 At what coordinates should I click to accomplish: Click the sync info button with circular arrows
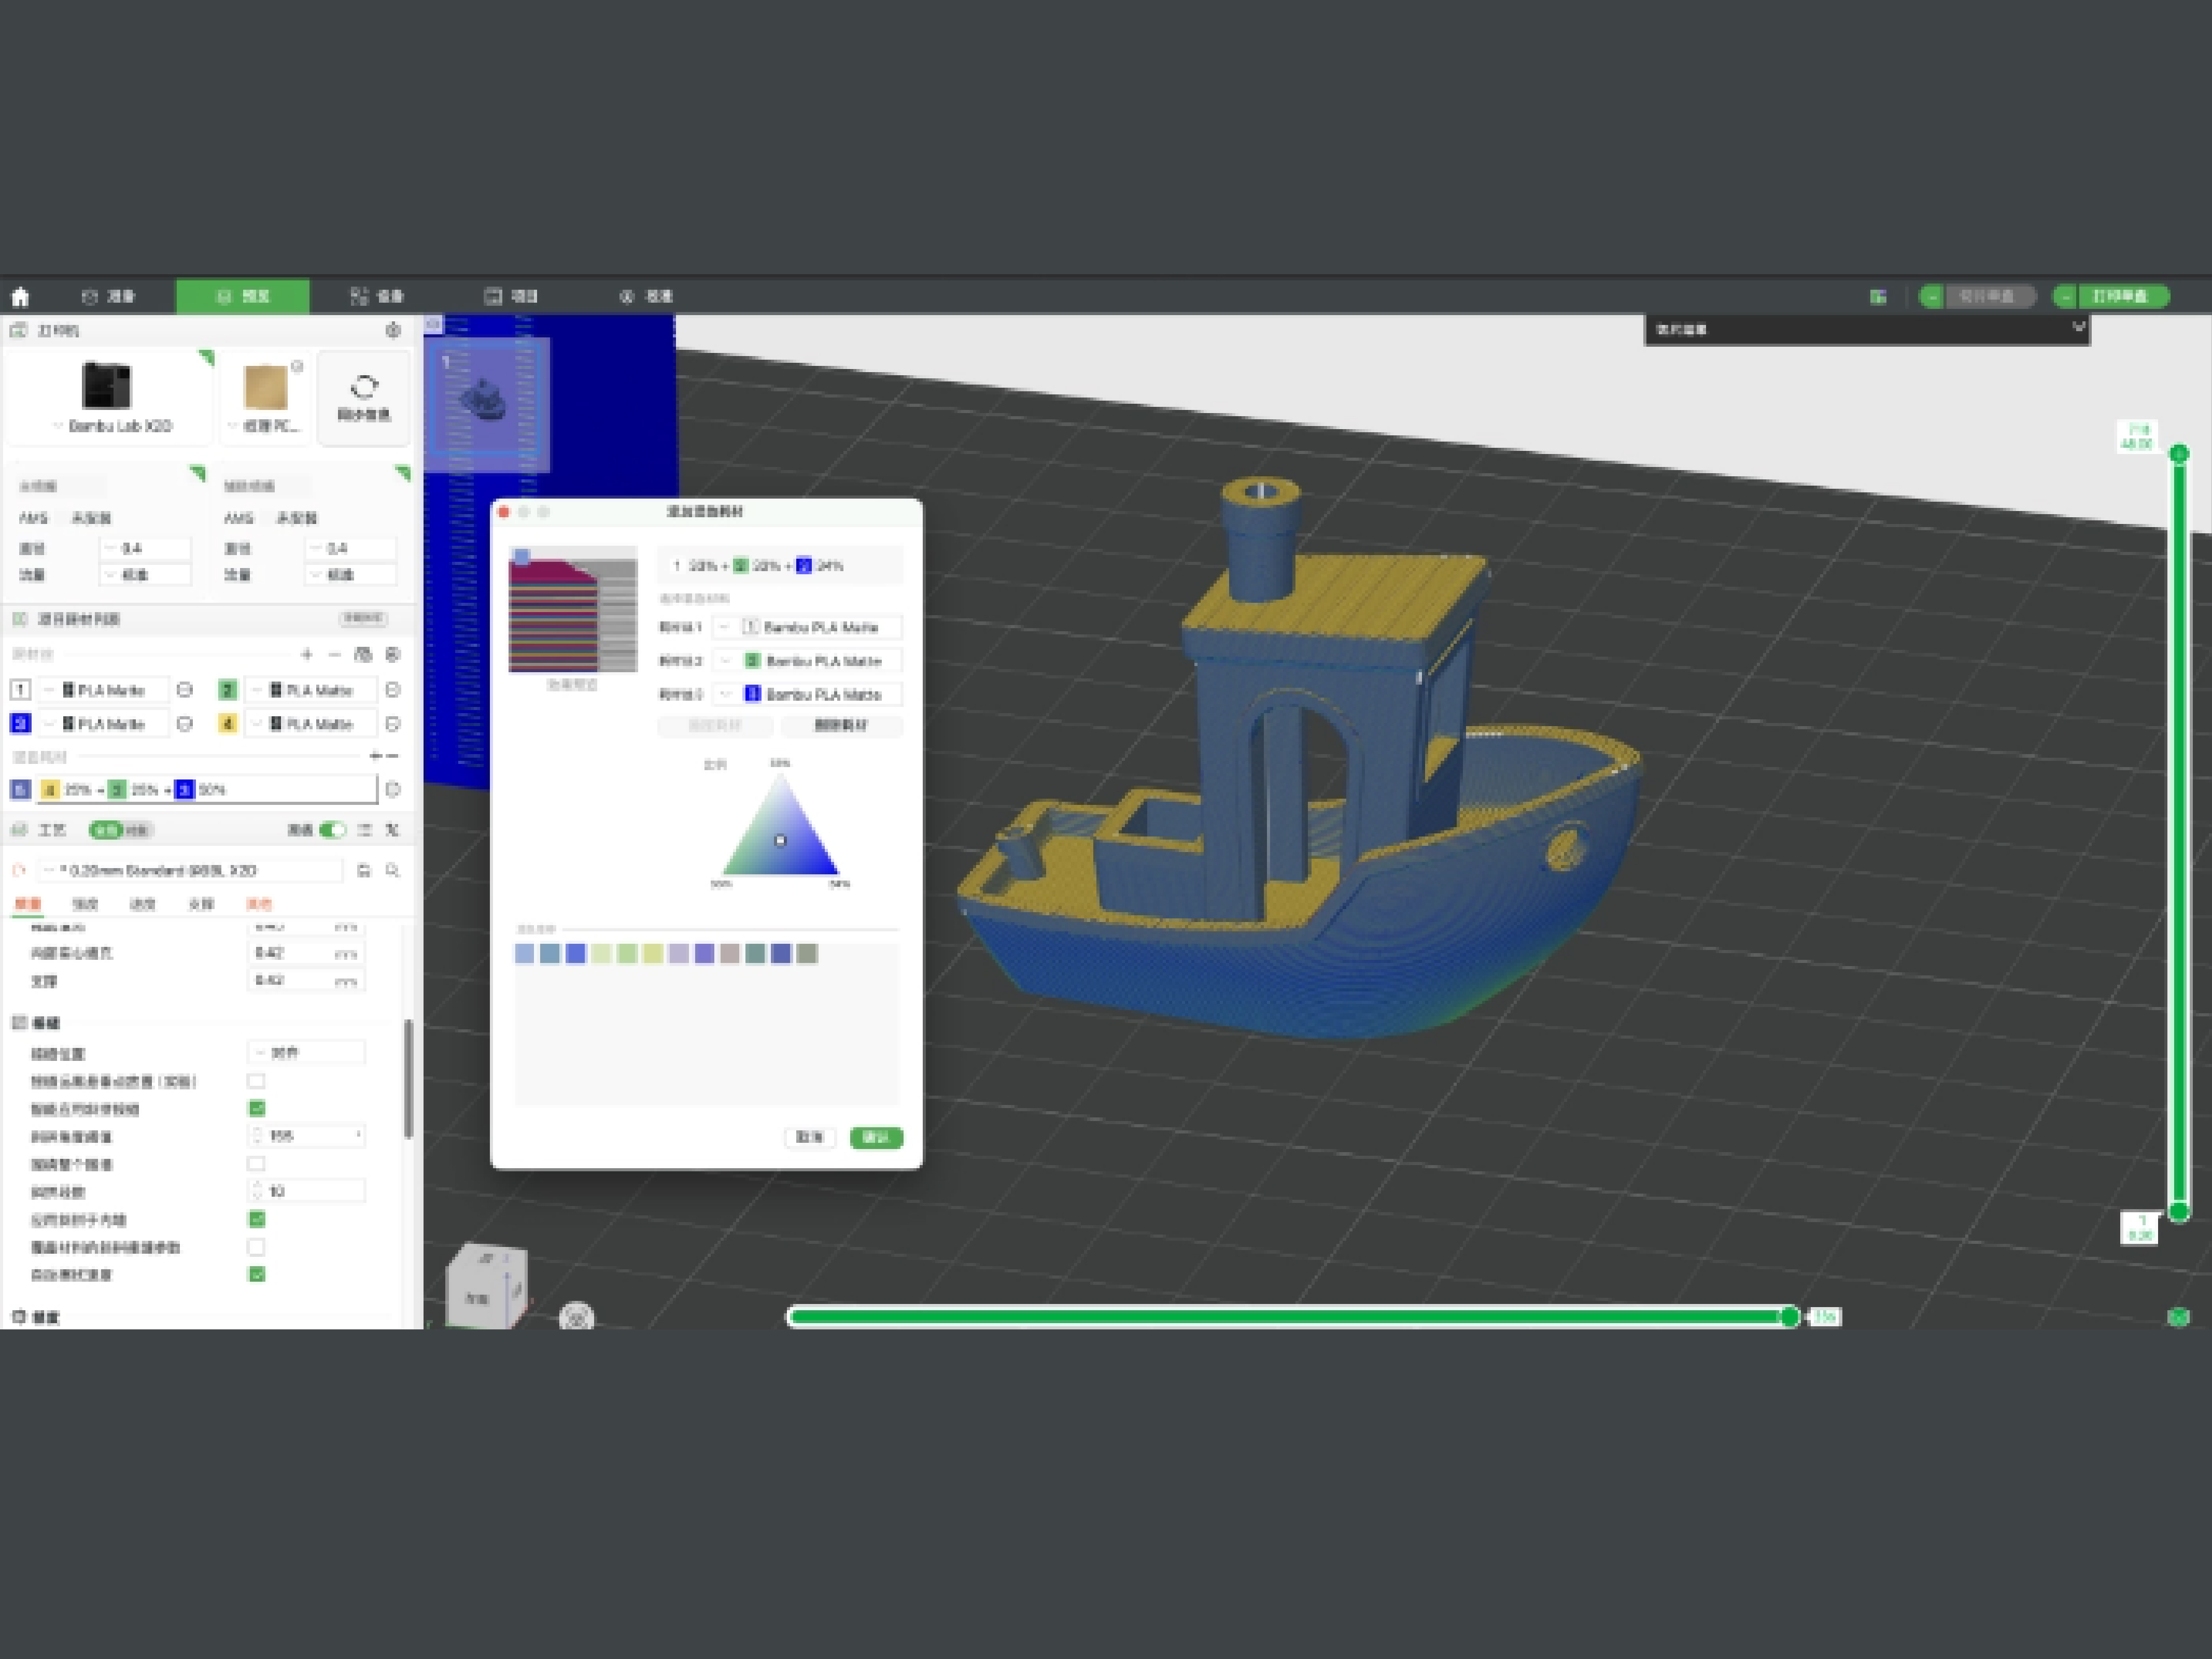click(x=364, y=398)
